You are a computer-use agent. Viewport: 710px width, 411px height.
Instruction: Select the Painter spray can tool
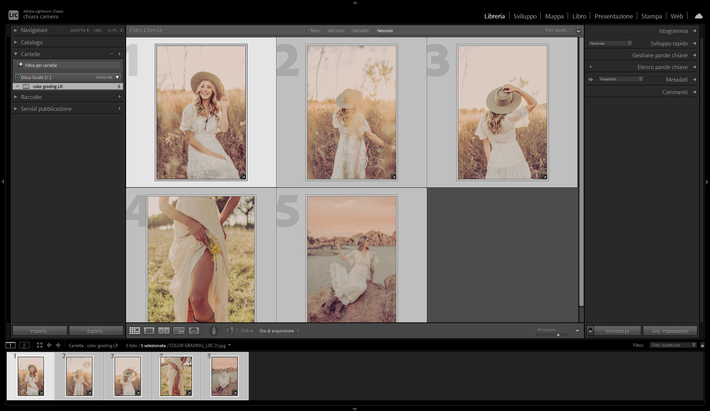pyautogui.click(x=214, y=330)
